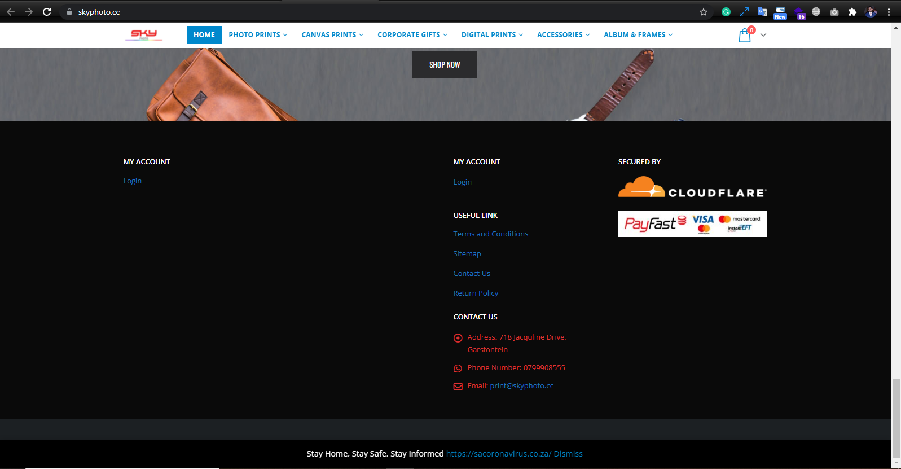
Task: Click the page scrollbar thumb
Action: 896,418
